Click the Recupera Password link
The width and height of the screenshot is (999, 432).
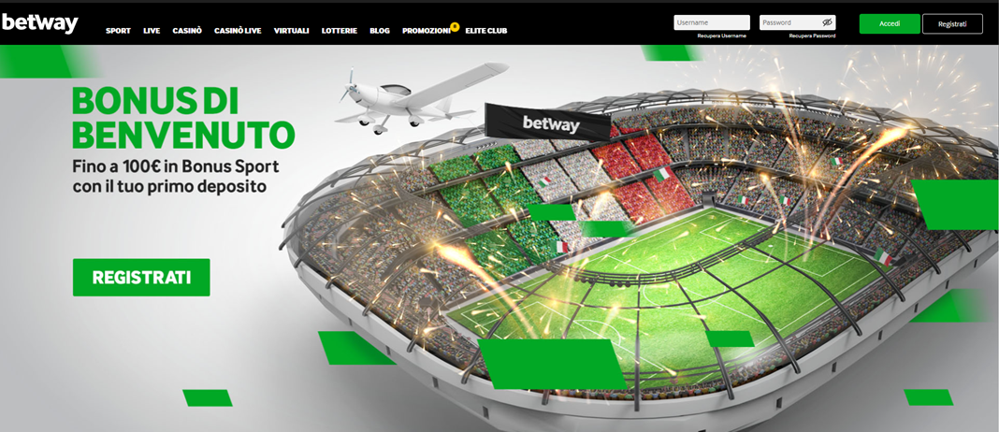(812, 36)
